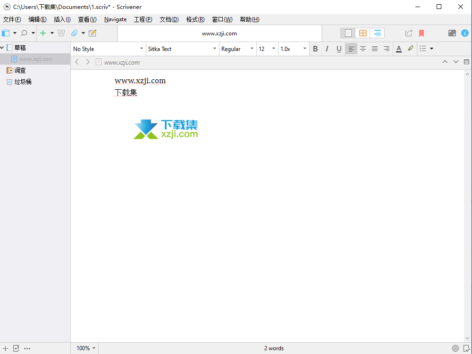Image resolution: width=472 pixels, height=354 pixels.
Task: Open the view options dropdown arrow
Action: pyautogui.click(x=15, y=33)
